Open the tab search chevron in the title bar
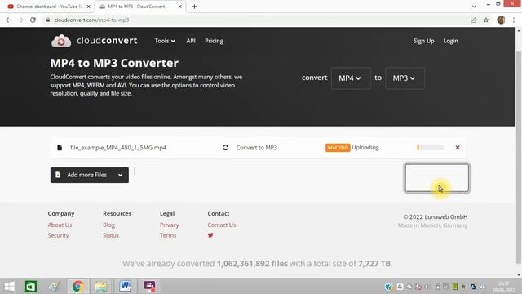522x294 pixels. [474, 7]
